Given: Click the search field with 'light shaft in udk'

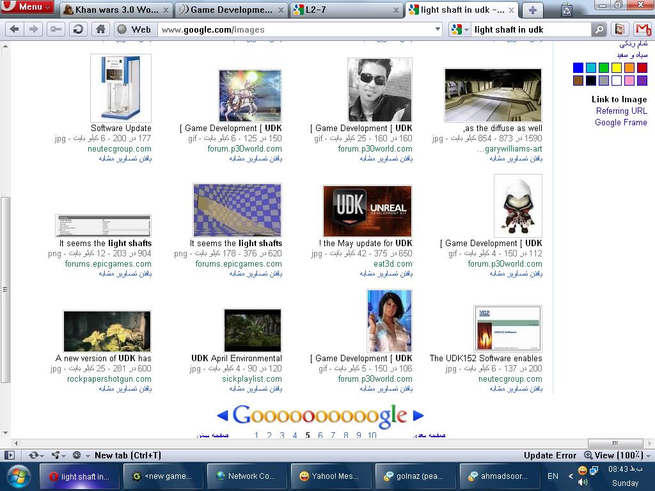Looking at the screenshot, I should point(532,29).
